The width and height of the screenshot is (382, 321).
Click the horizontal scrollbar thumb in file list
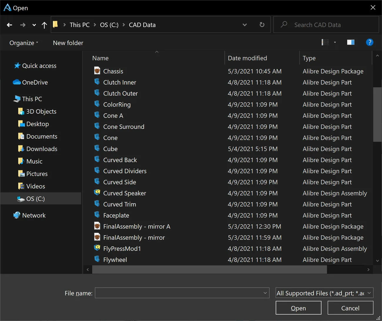tap(210, 269)
